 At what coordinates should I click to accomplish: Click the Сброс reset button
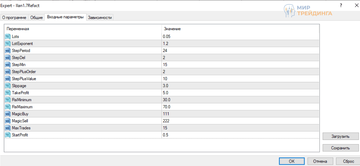[x=348, y=161]
